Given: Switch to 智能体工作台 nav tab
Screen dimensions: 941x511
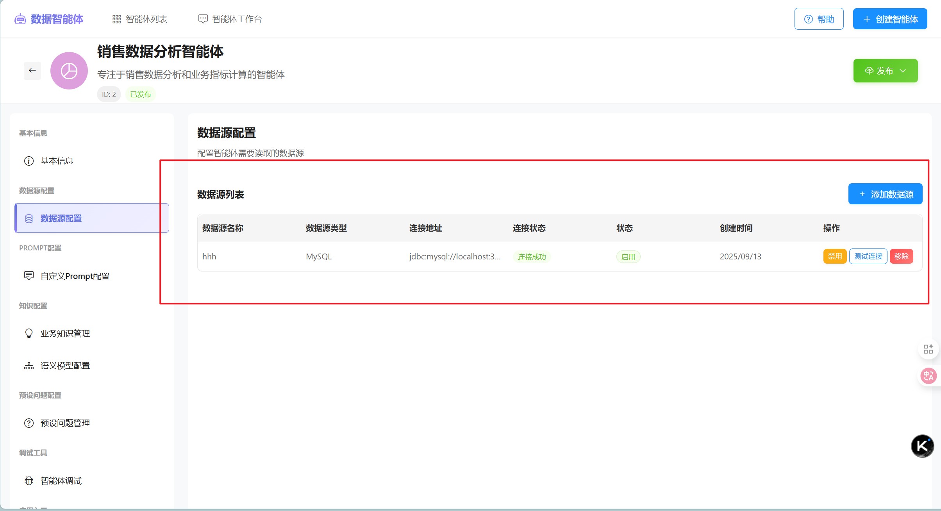Looking at the screenshot, I should pos(230,19).
